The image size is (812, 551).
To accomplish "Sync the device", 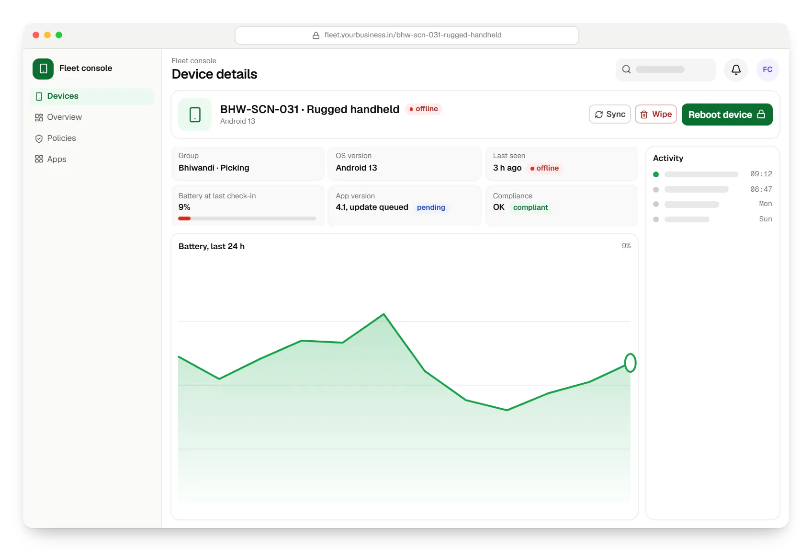I will 609,114.
